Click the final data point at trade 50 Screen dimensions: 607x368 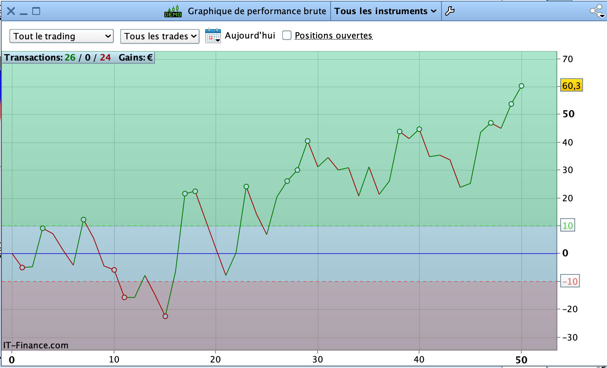pyautogui.click(x=521, y=86)
